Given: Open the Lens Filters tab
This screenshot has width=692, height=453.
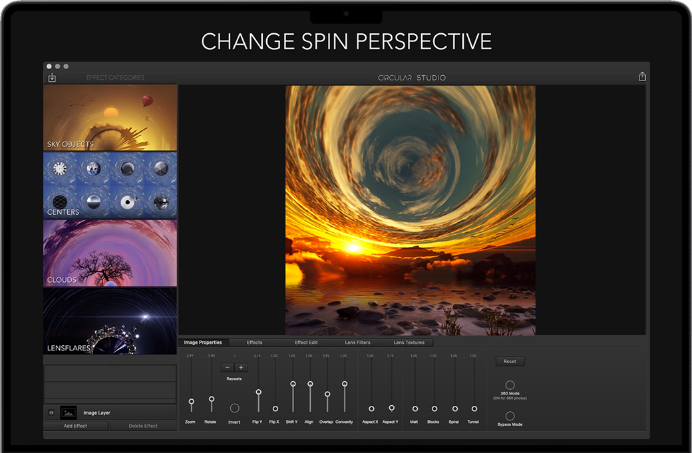Looking at the screenshot, I should point(358,343).
